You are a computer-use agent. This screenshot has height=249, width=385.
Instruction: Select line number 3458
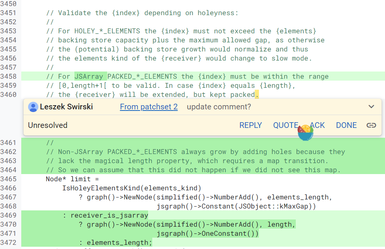point(8,76)
